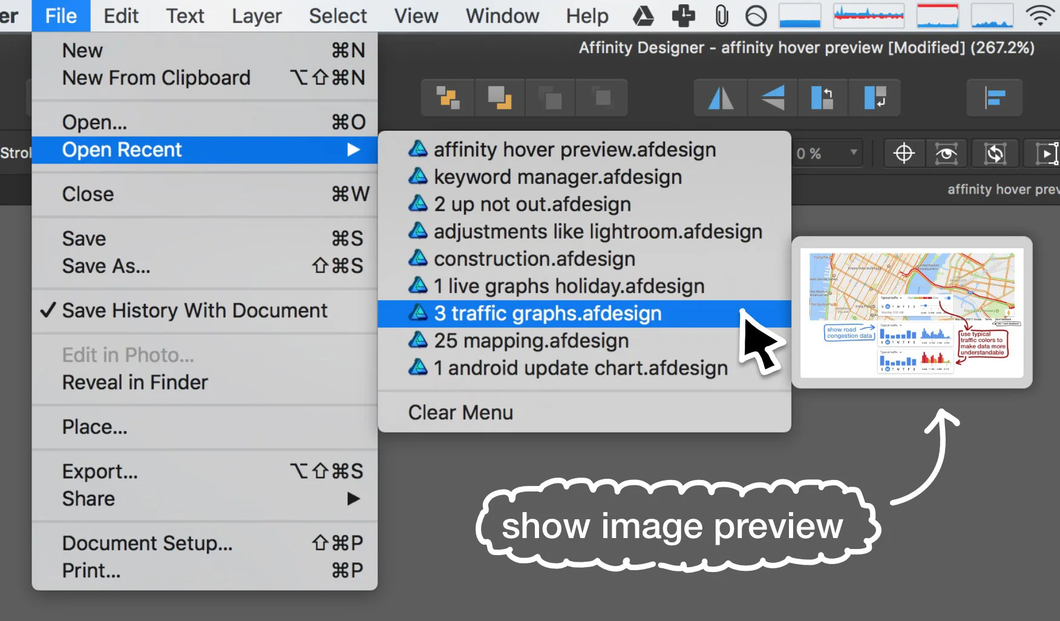Open the Layer menu

click(x=257, y=16)
